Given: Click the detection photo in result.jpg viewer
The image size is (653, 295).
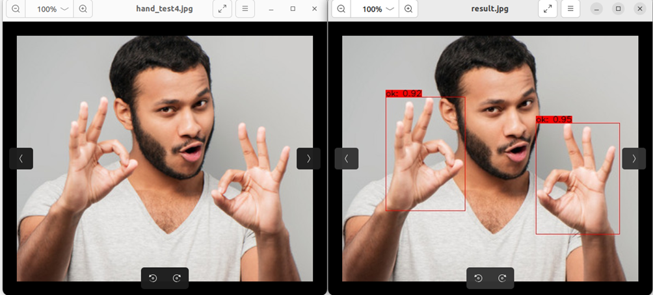Looking at the screenshot, I should pos(490,159).
